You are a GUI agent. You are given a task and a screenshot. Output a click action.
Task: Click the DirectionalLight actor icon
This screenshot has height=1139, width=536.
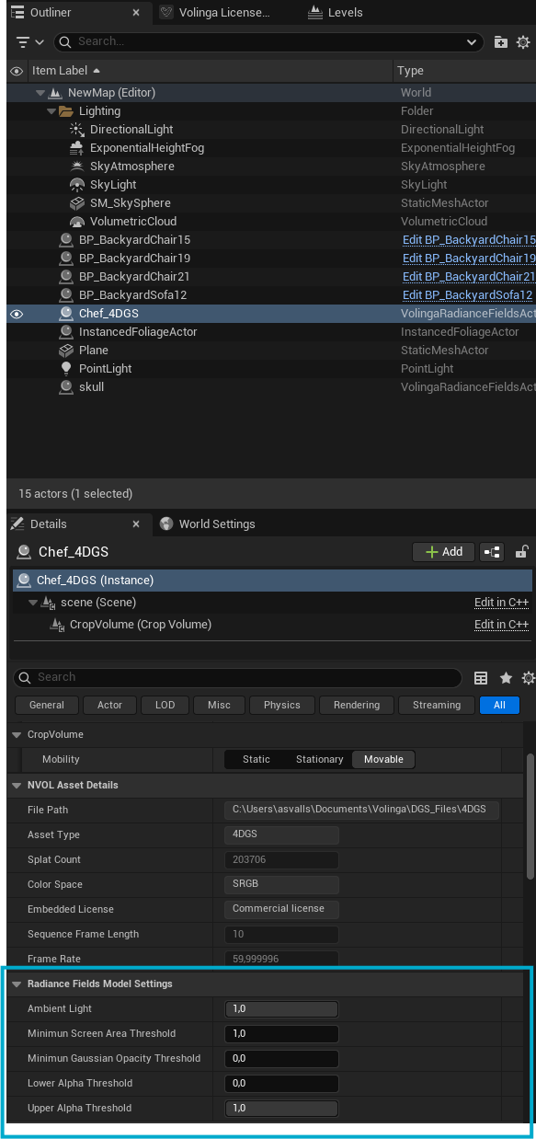pyautogui.click(x=77, y=130)
